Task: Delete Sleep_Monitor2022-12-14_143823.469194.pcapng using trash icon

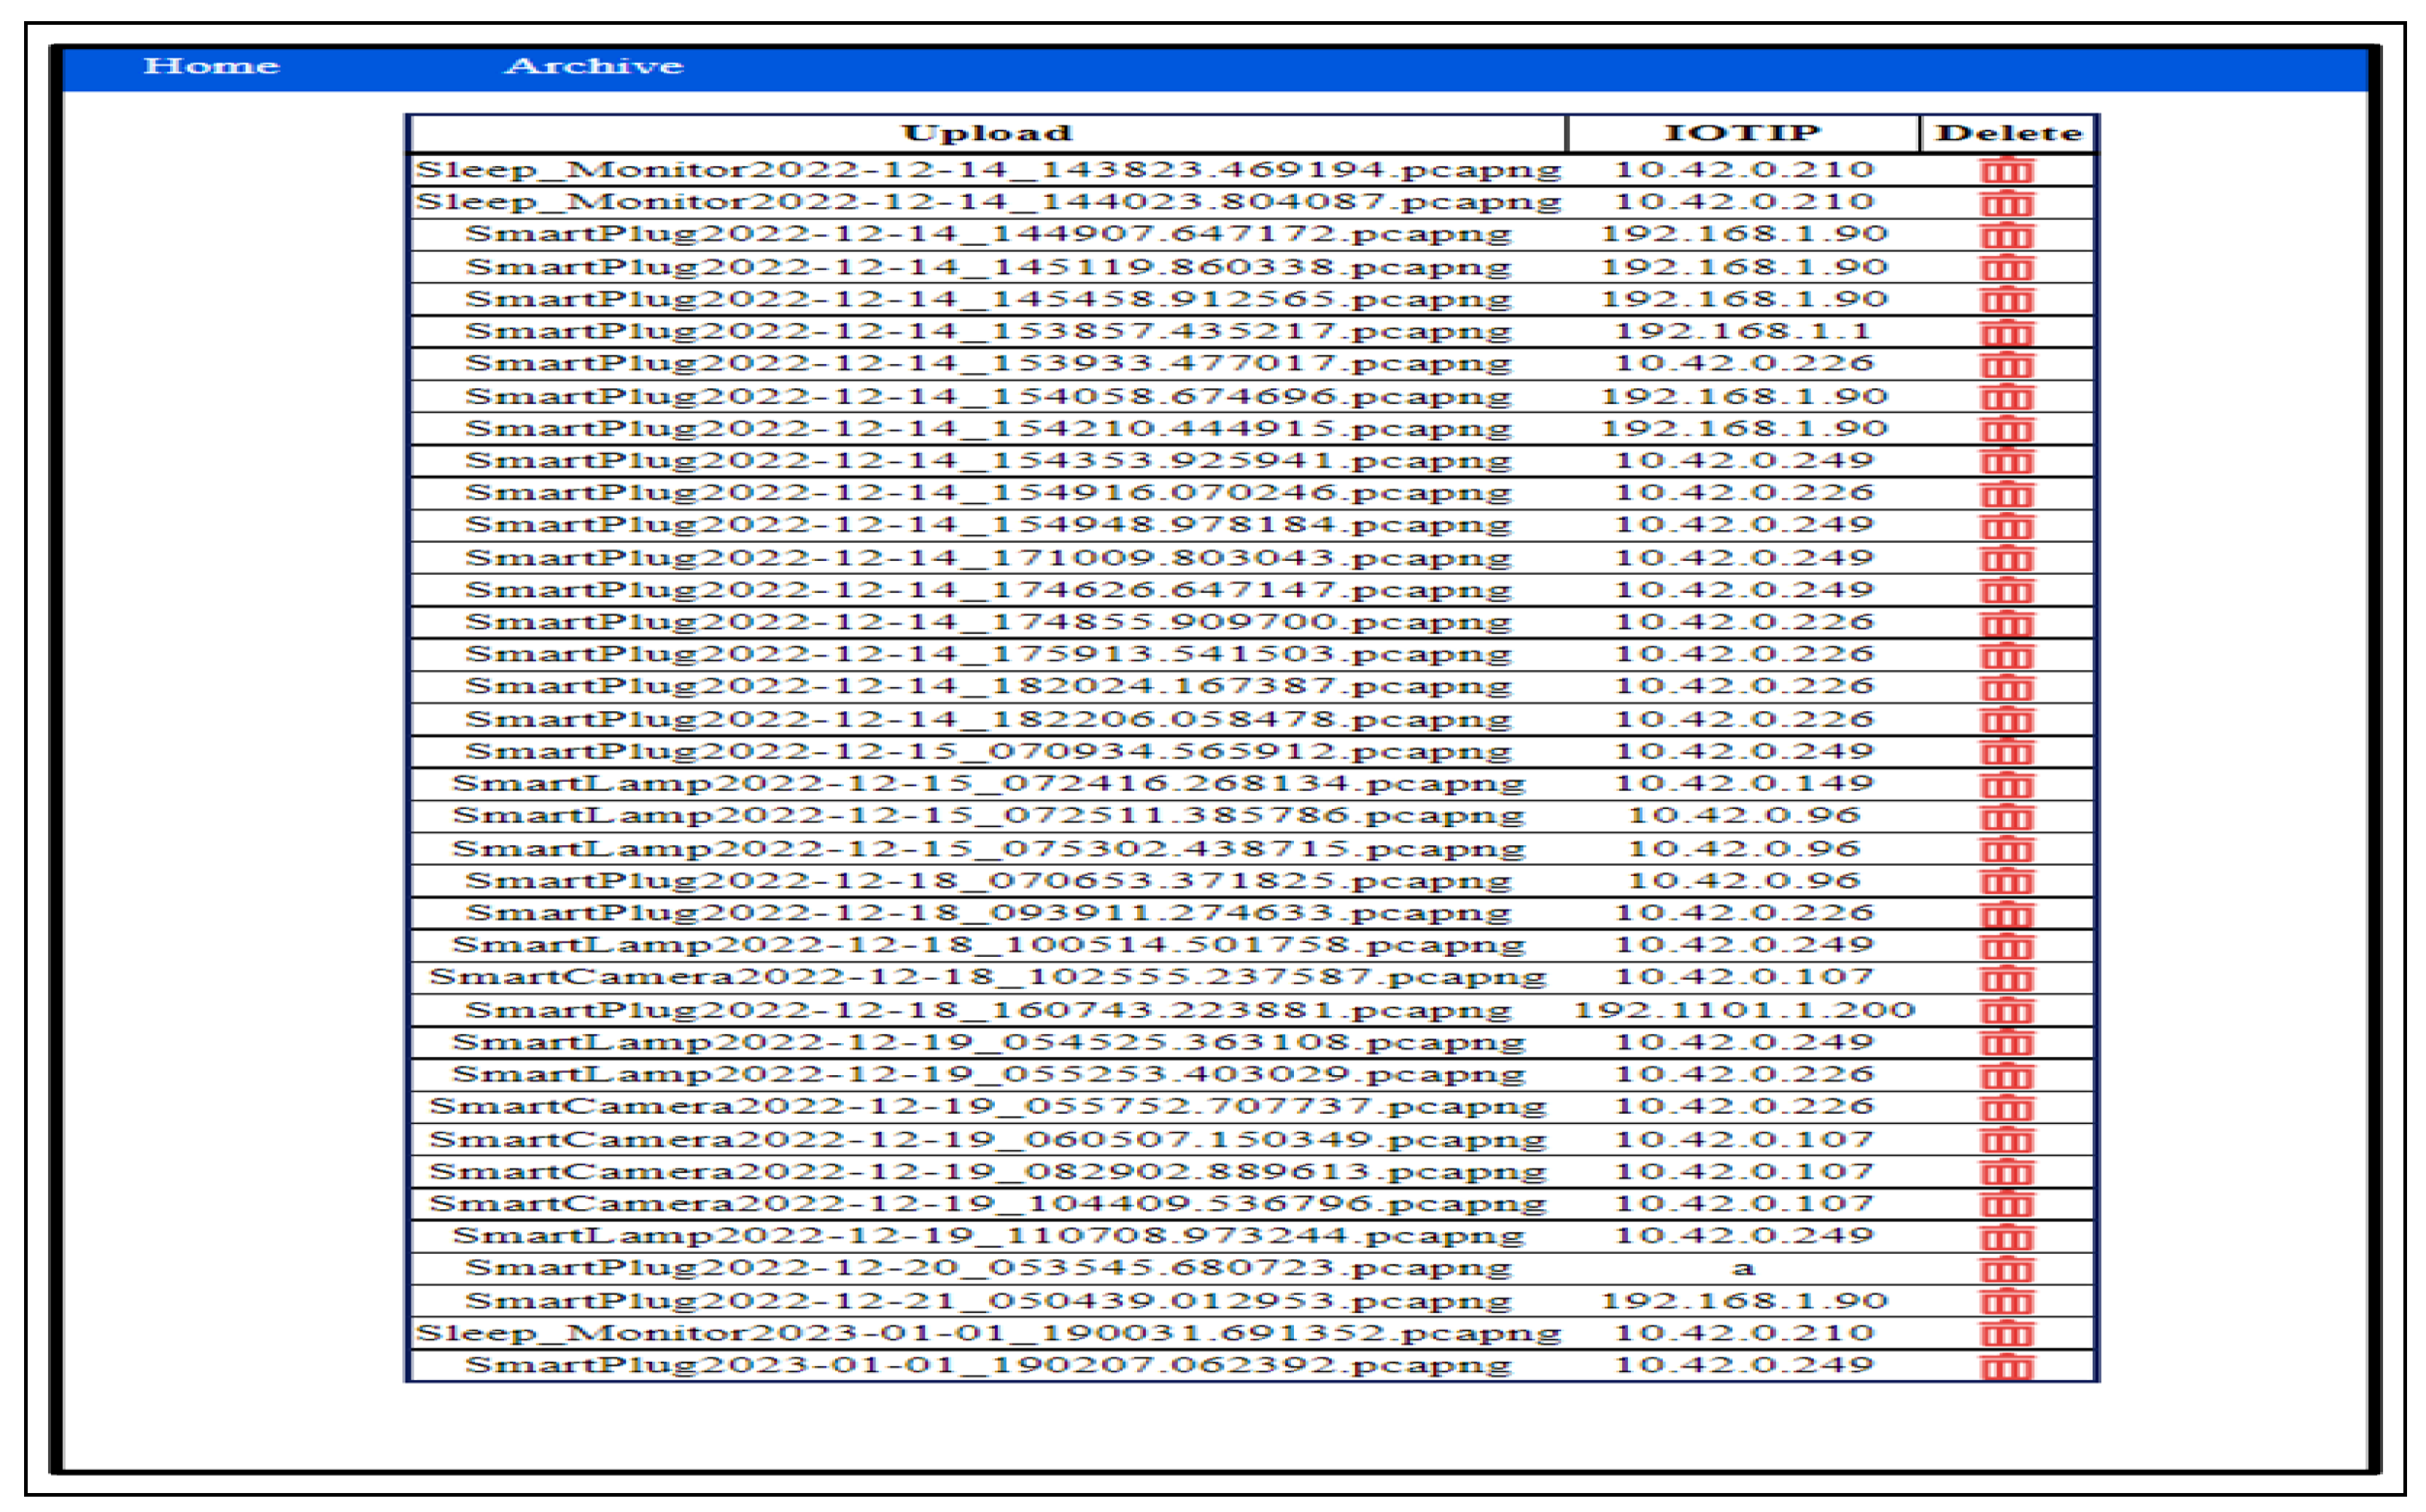Action: coord(2006,171)
